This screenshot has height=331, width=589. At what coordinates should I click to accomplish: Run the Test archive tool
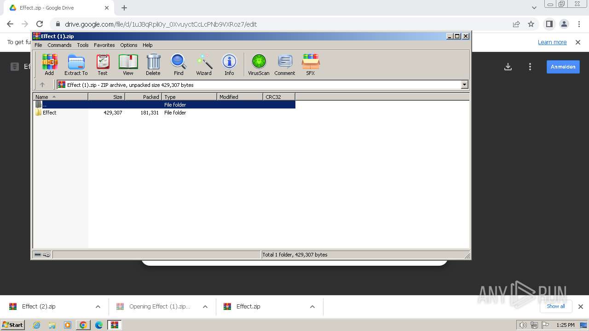[x=103, y=64]
